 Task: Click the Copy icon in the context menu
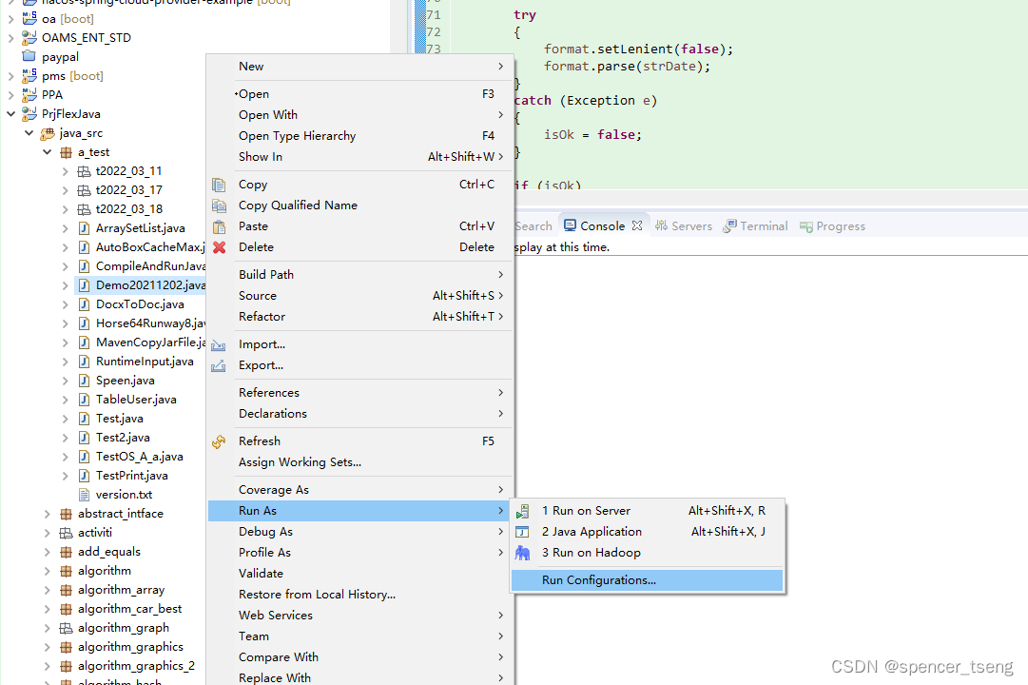click(220, 185)
